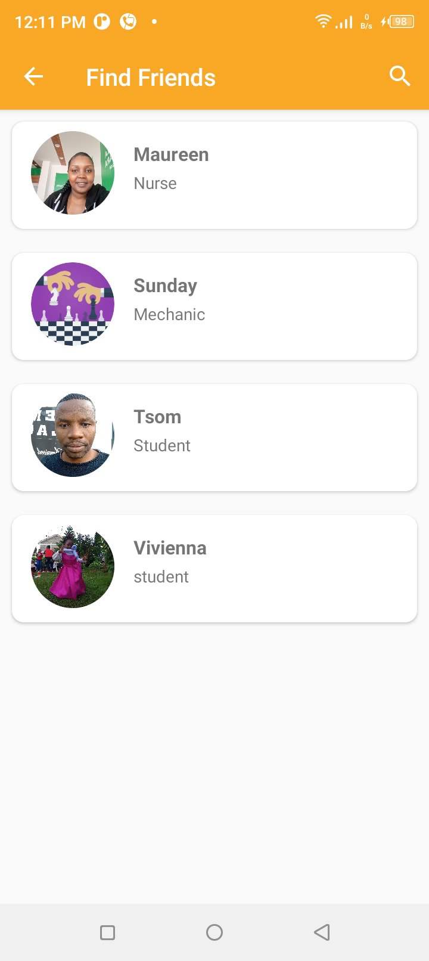
Task: Tap the chess avatar for Sunday
Action: coord(73,304)
